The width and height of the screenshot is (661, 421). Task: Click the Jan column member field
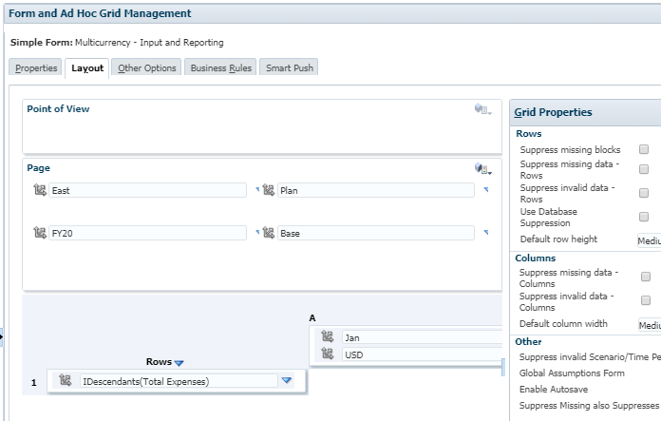[x=423, y=337]
